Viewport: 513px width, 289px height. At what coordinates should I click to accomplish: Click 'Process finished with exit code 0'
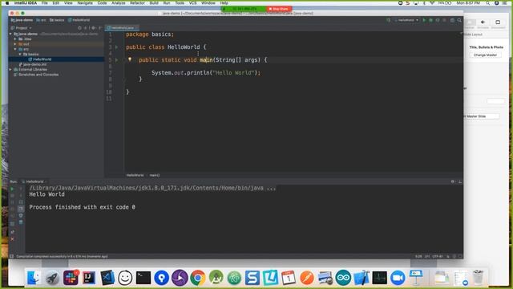click(x=82, y=207)
